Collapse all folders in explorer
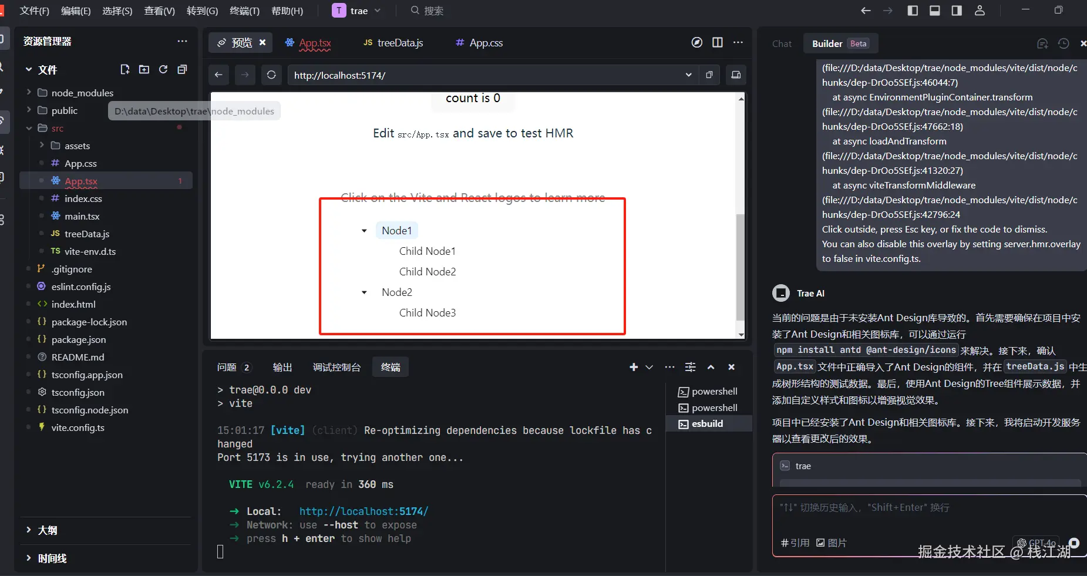Image resolution: width=1087 pixels, height=576 pixels. (182, 69)
